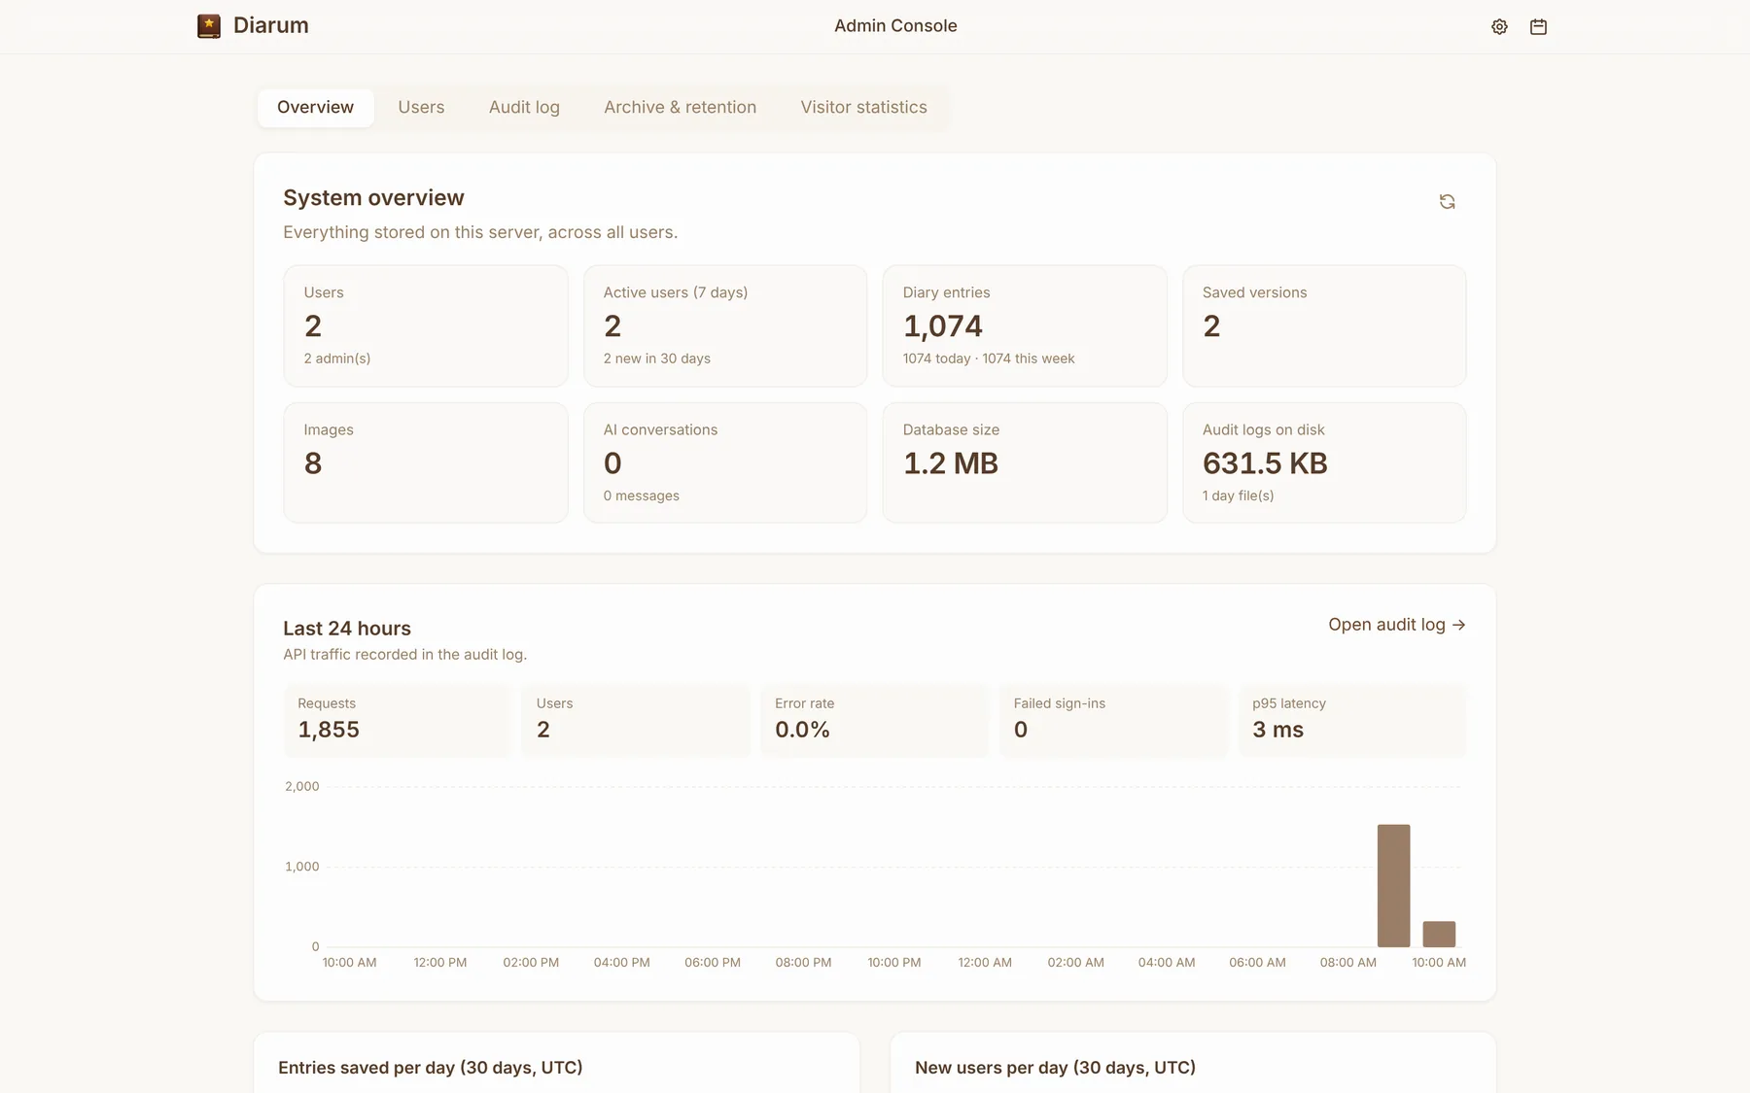The image size is (1750, 1093).
Task: Click the '1 day file(s)' subtext
Action: click(1238, 495)
